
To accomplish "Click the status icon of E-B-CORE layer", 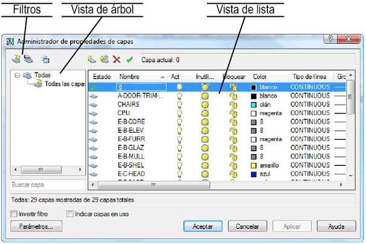I will point(93,122).
